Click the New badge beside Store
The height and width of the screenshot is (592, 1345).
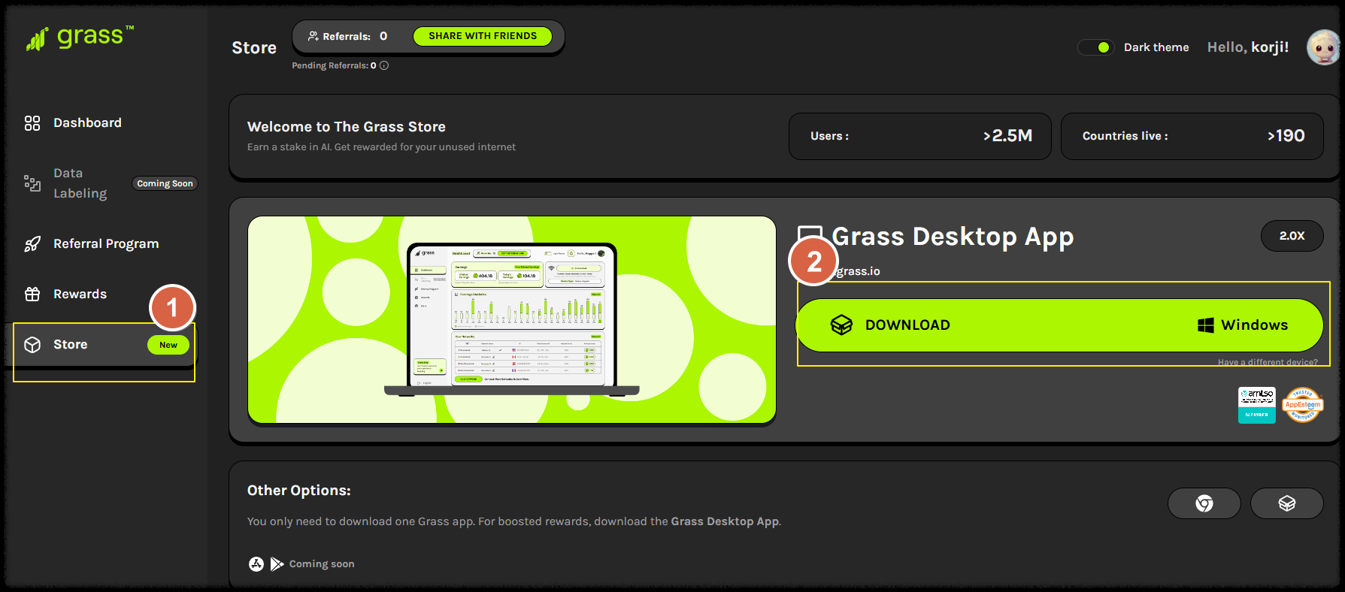tap(168, 345)
